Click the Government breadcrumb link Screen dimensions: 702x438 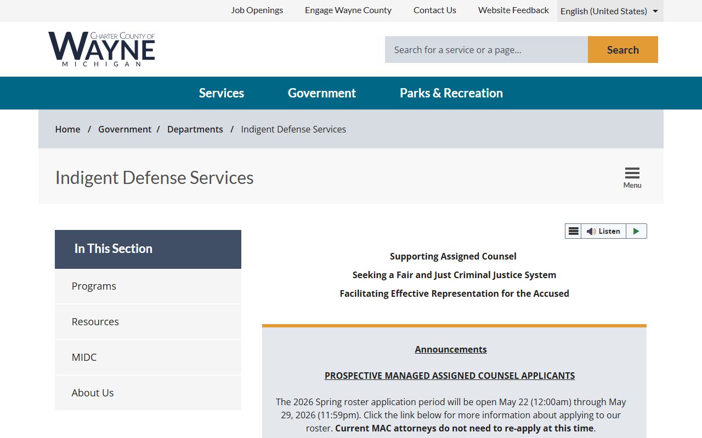[x=124, y=129]
